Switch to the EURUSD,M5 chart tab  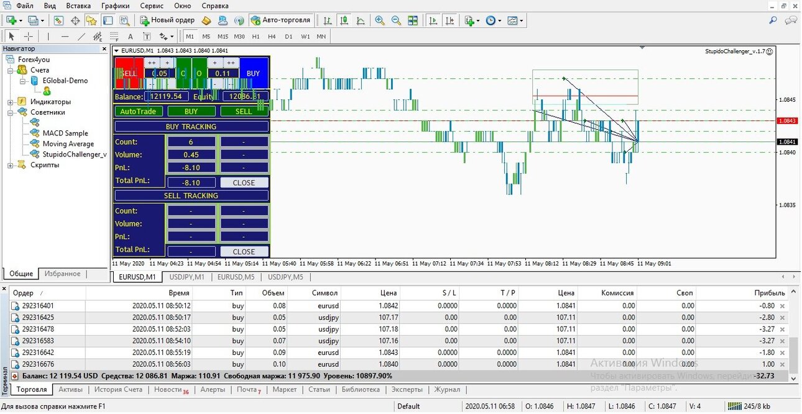coord(236,277)
